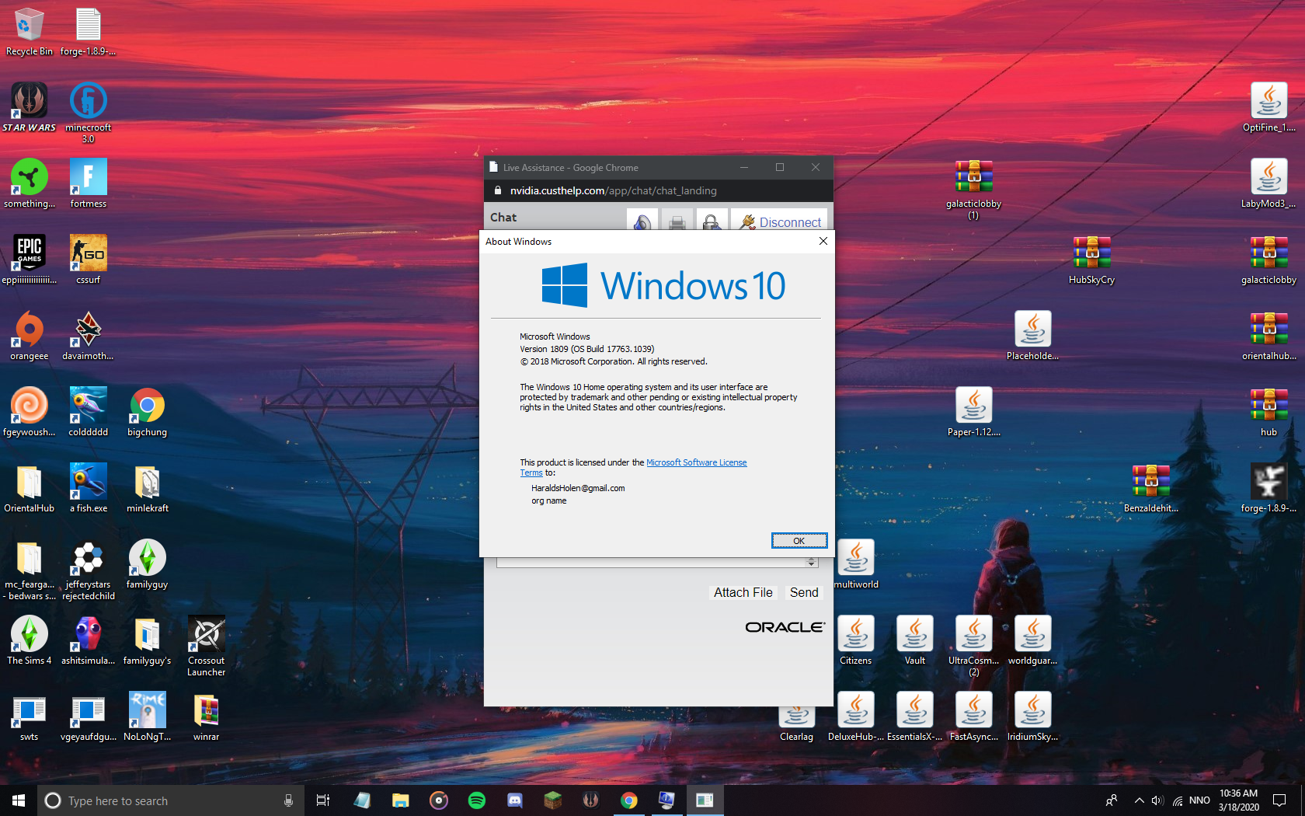Close the About Windows dialog
Image resolution: width=1305 pixels, height=816 pixels.
(823, 242)
